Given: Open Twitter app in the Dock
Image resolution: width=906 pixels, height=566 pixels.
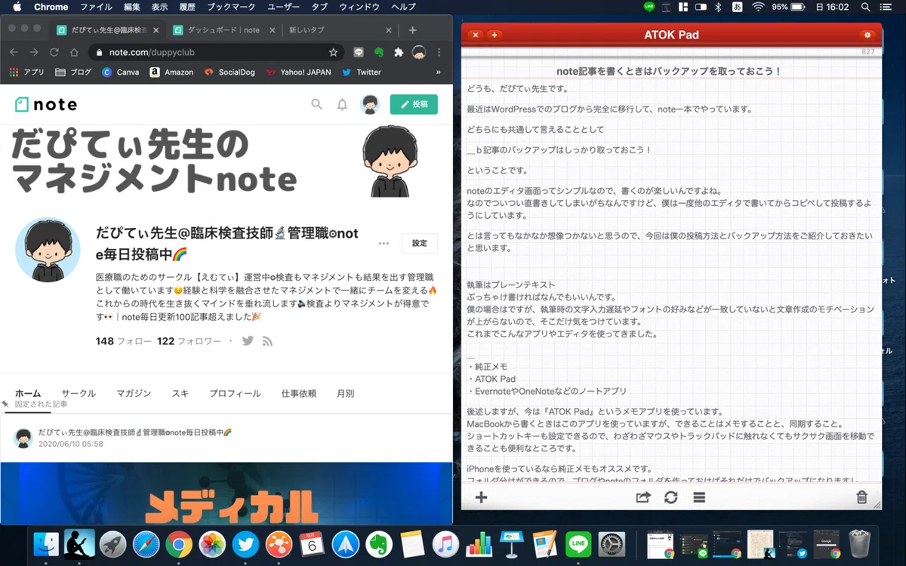Looking at the screenshot, I should click(x=245, y=543).
